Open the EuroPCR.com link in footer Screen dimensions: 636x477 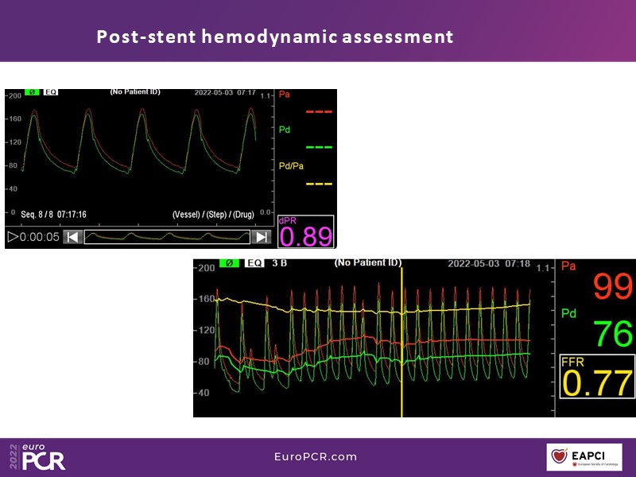(x=316, y=457)
